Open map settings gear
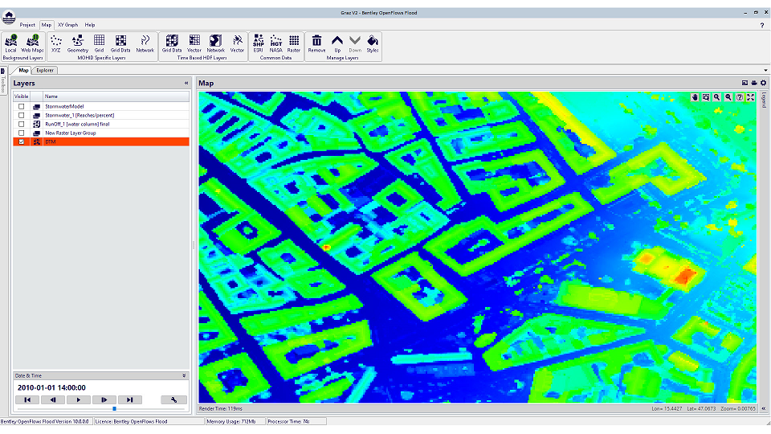Image resolution: width=771 pixels, height=434 pixels. click(x=763, y=83)
